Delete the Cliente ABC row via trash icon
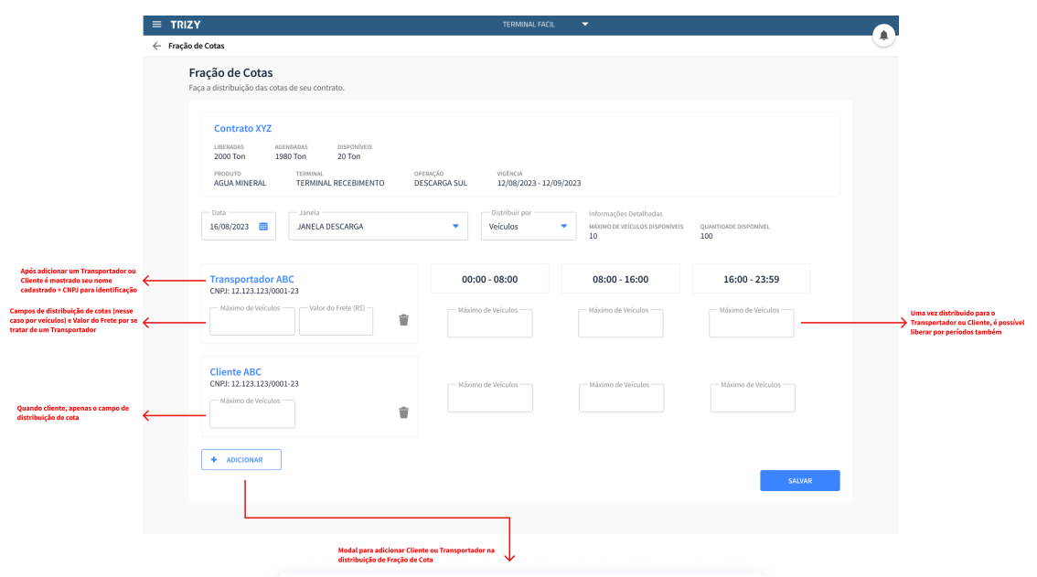1037x577 pixels. (x=403, y=413)
